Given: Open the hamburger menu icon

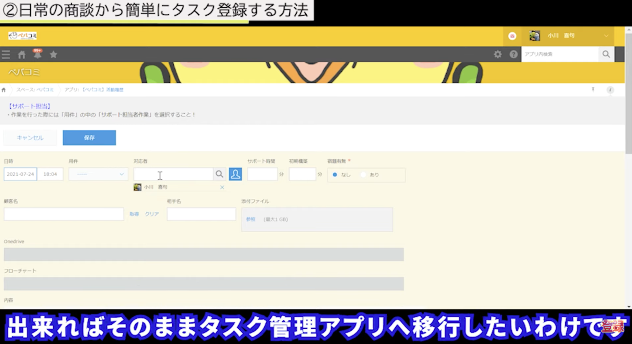Looking at the screenshot, I should [6, 54].
